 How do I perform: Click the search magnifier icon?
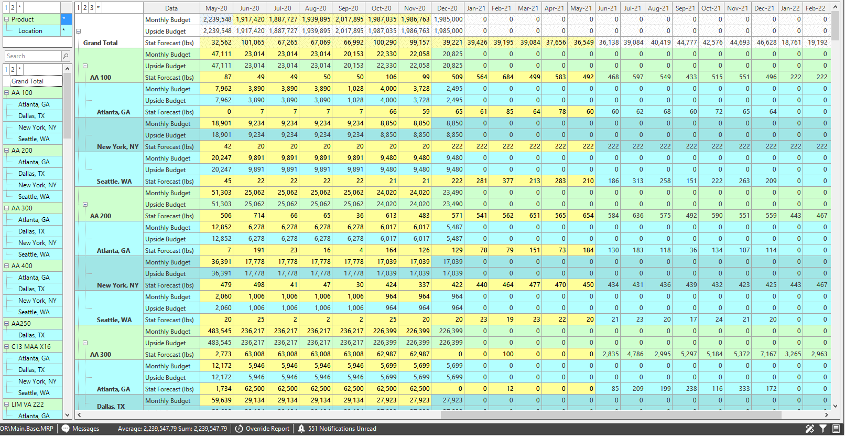[x=66, y=56]
